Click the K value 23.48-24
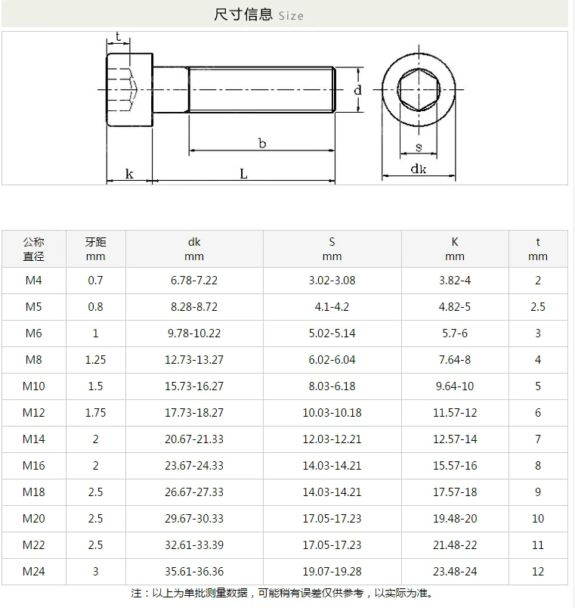 455,571
